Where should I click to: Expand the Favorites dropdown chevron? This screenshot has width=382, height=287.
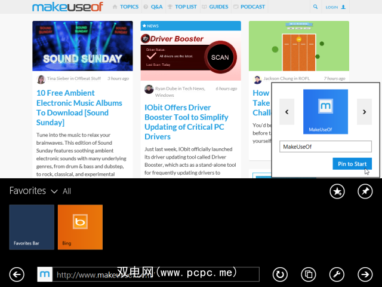pyautogui.click(x=54, y=191)
